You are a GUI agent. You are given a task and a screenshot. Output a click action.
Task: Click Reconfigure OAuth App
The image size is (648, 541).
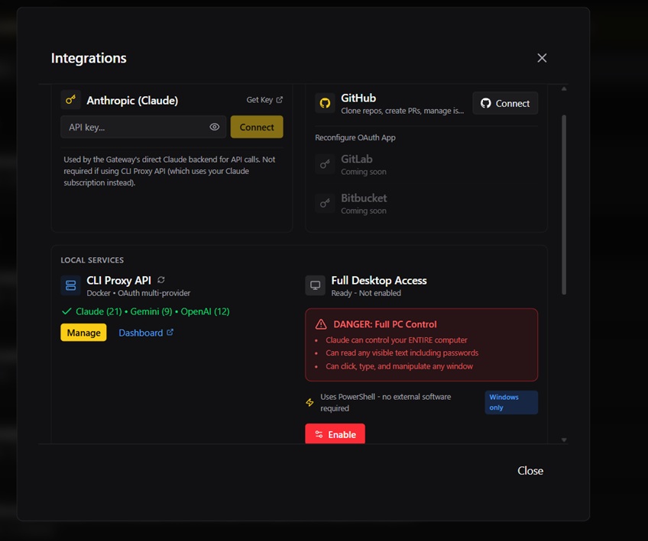tap(354, 137)
